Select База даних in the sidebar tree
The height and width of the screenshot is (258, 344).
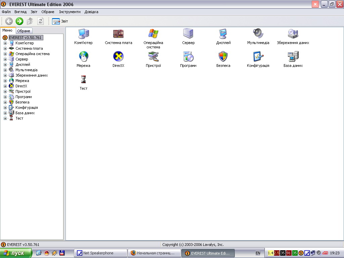point(25,113)
